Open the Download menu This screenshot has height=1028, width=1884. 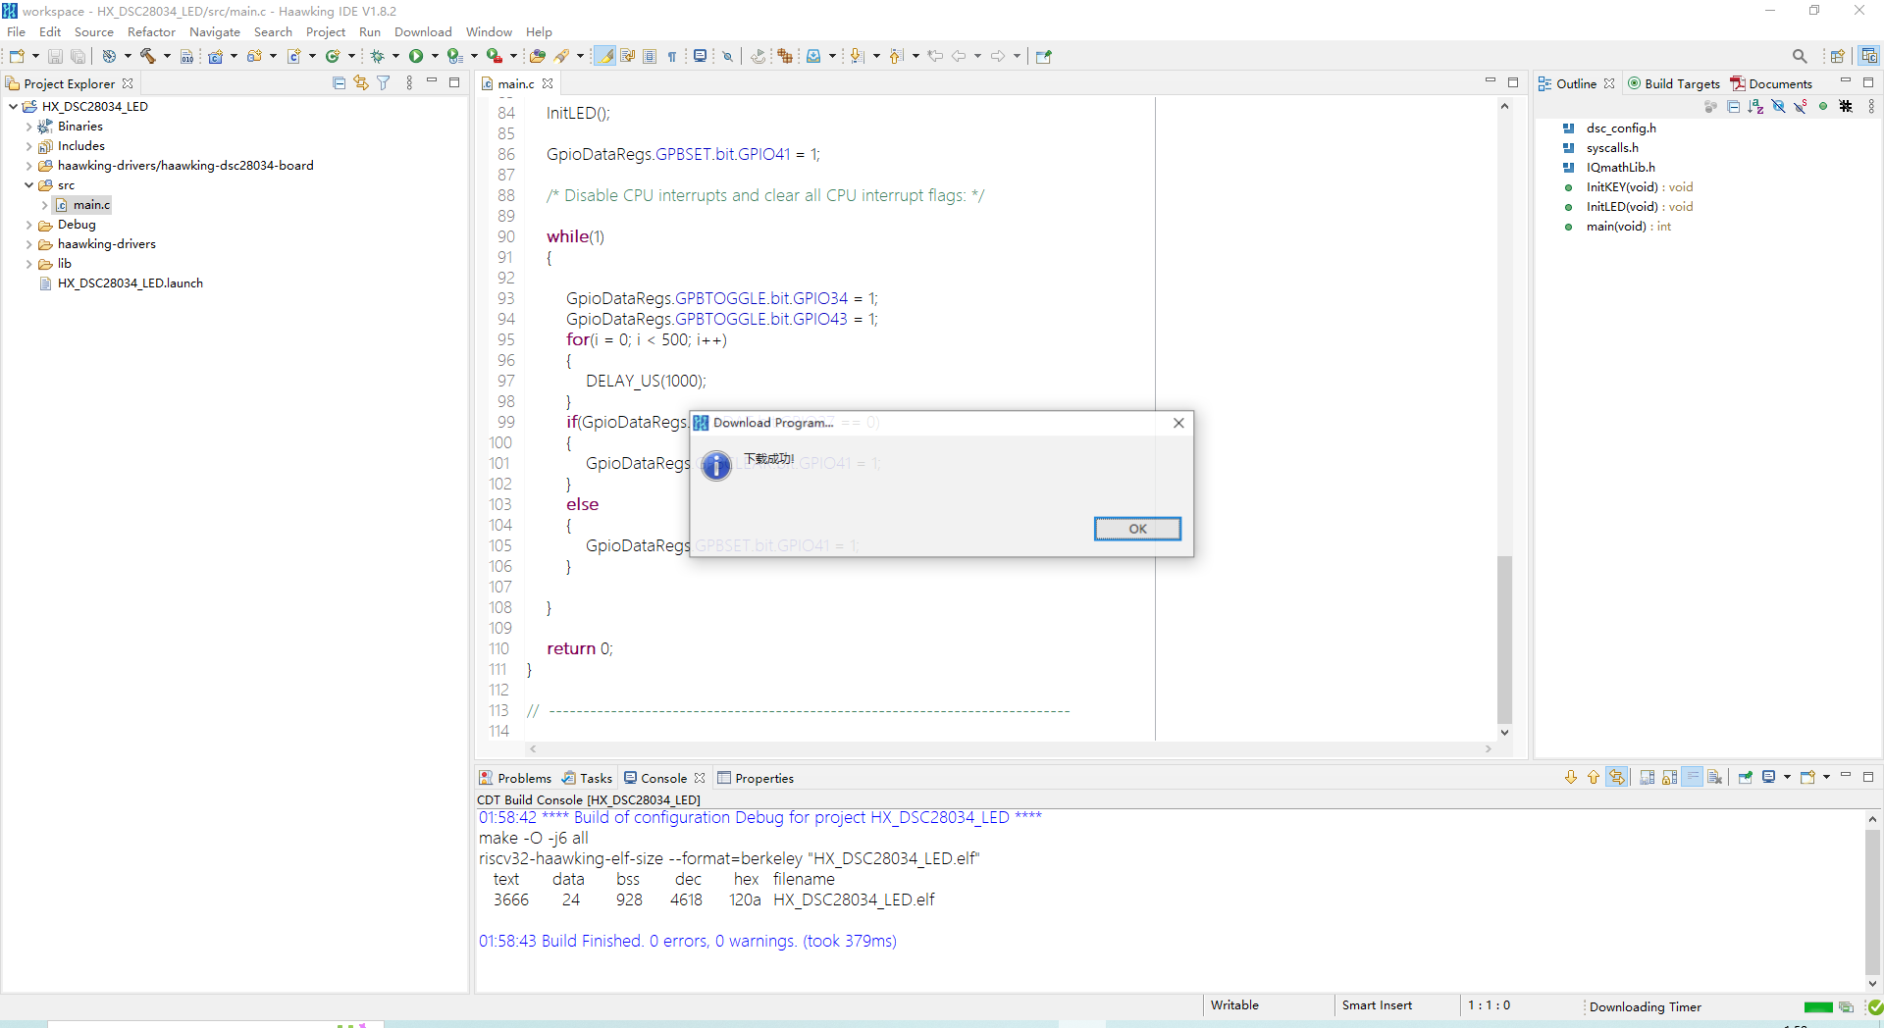pos(423,32)
